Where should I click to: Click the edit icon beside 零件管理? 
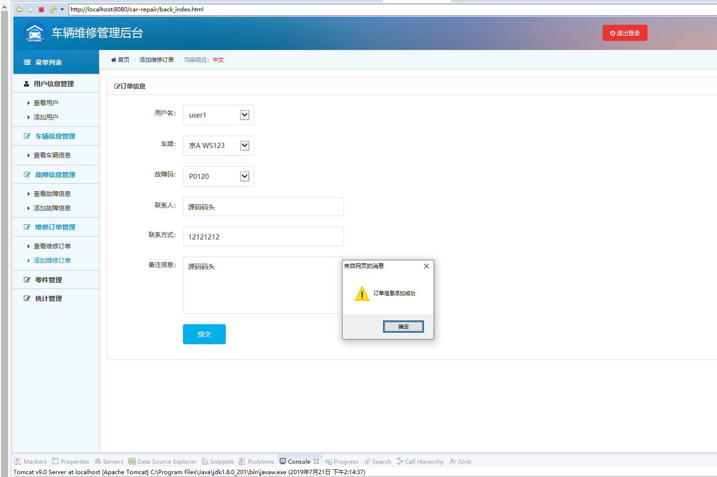pyautogui.click(x=27, y=280)
